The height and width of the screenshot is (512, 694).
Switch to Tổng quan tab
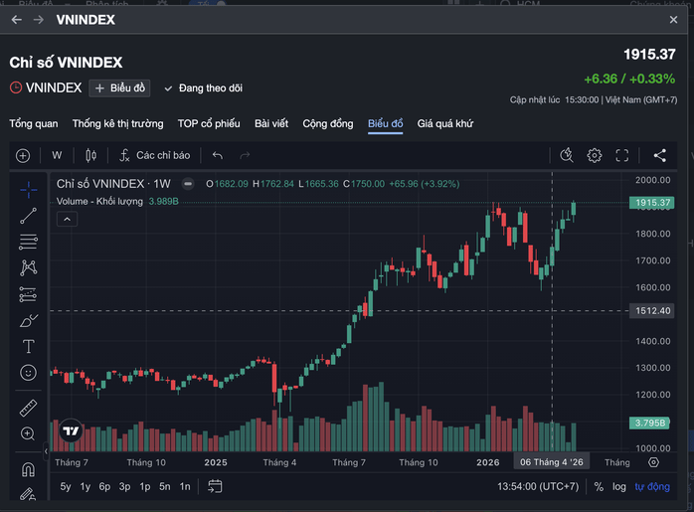point(34,123)
